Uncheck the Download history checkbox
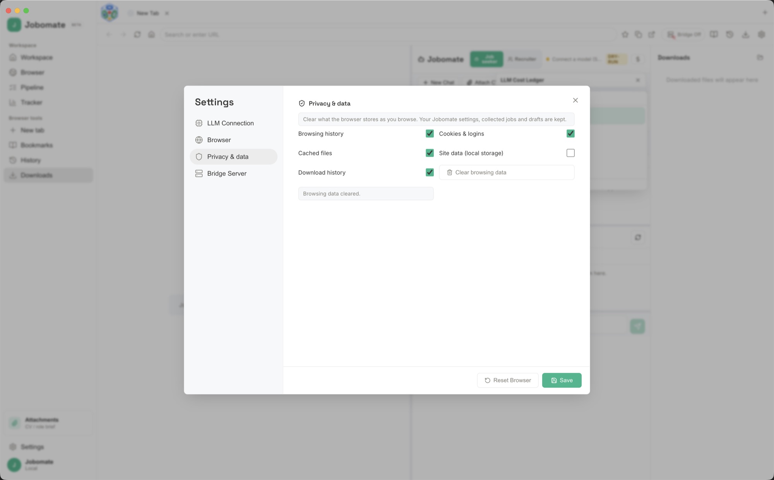Viewport: 774px width, 480px height. [430, 173]
